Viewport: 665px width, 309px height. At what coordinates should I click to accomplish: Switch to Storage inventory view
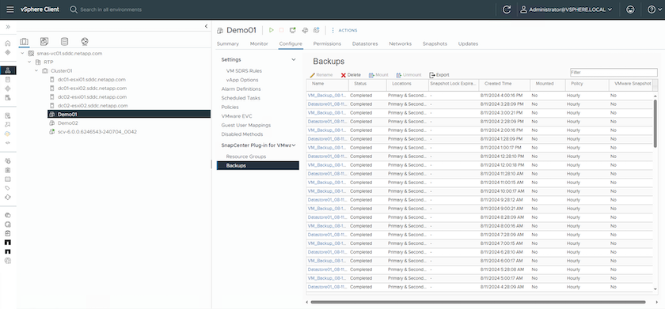(64, 41)
